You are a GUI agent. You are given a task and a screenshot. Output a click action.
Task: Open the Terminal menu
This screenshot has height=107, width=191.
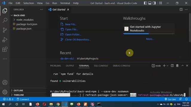[x=65, y=3]
